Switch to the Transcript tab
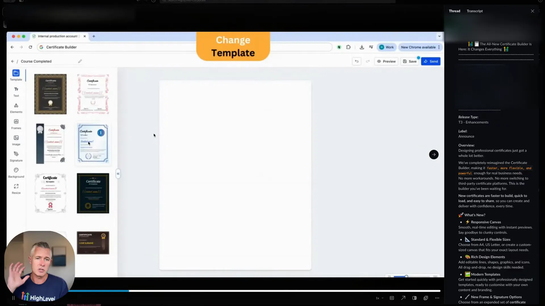 [x=474, y=11]
